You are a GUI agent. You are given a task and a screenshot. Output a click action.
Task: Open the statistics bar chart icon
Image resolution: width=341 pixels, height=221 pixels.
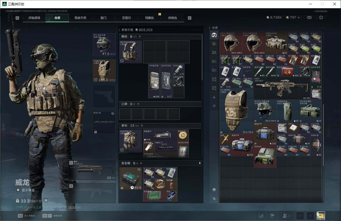pos(261,216)
